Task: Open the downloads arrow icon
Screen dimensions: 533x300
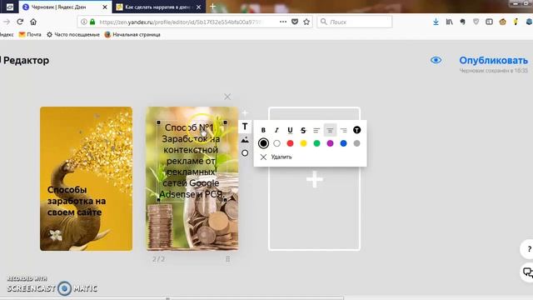Action: click(436, 22)
